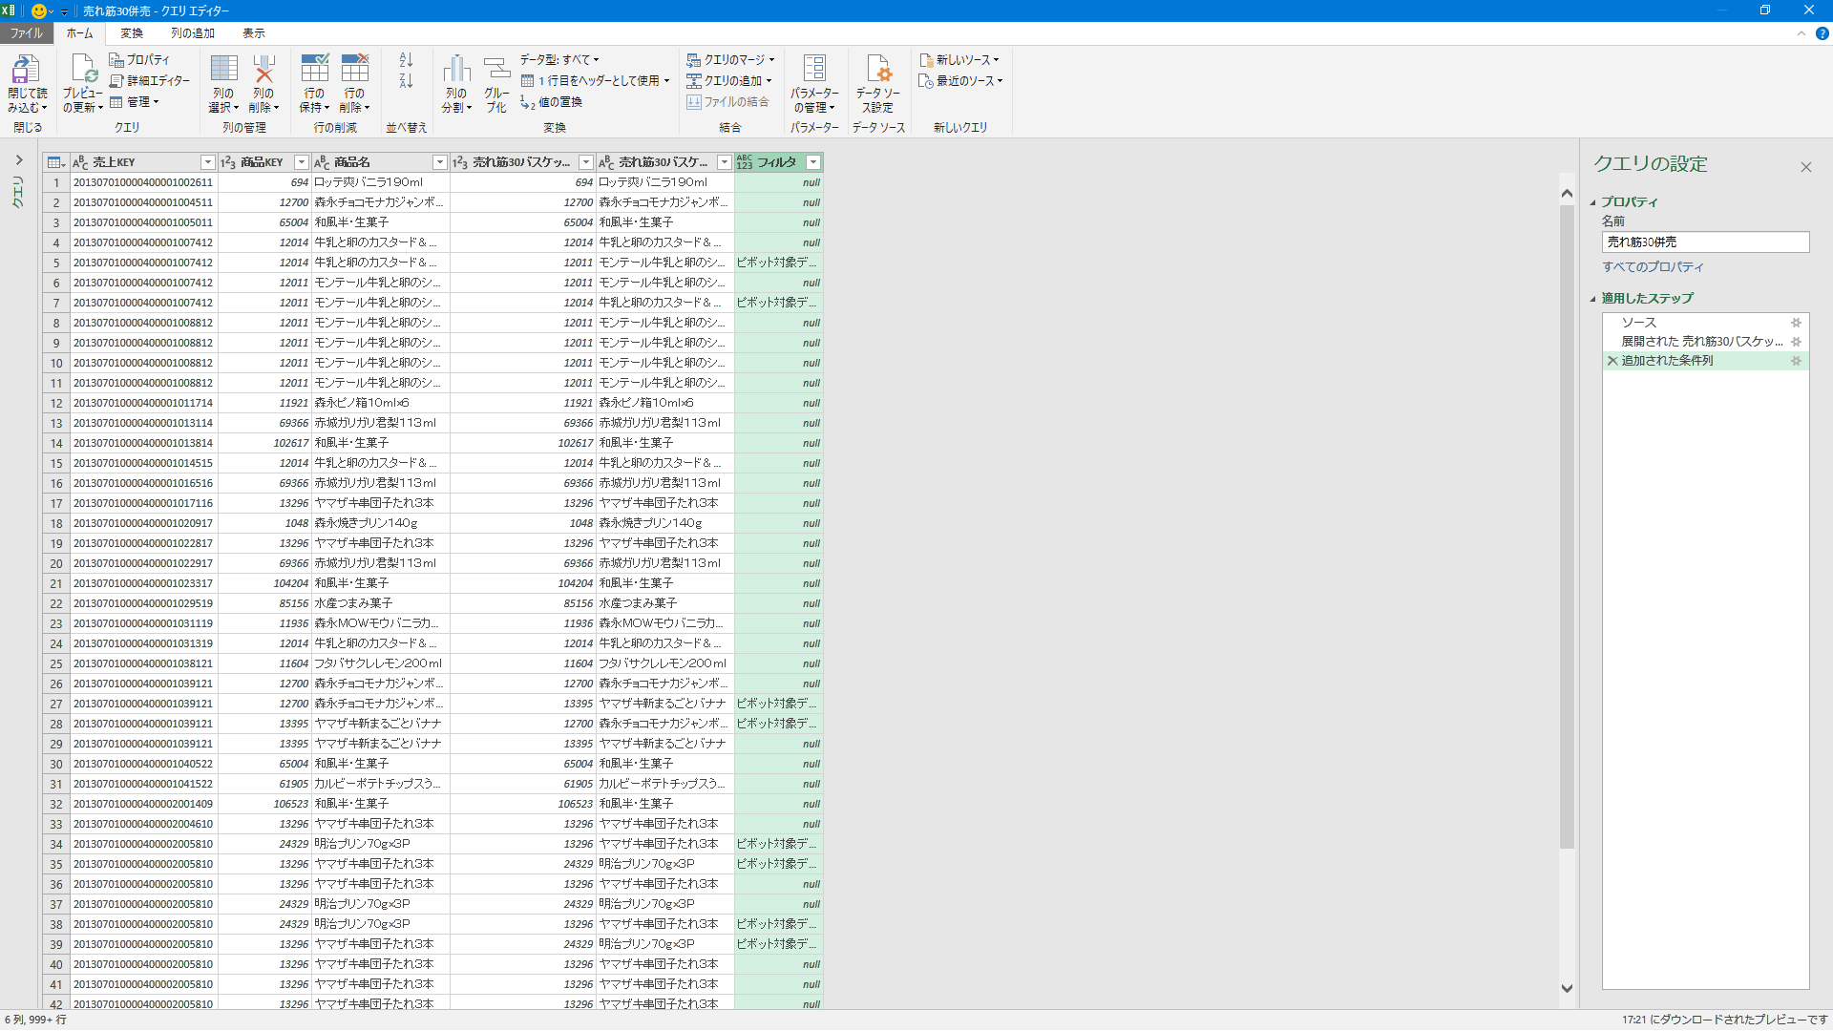Screen dimensions: 1833x1031
Task: Click ピボット対象 cell in row 27
Action: (777, 704)
